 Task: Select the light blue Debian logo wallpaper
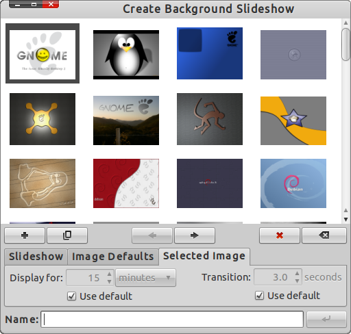[x=293, y=183]
